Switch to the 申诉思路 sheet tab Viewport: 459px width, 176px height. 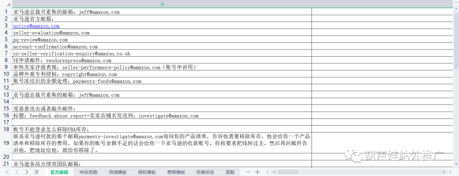pos(88,172)
